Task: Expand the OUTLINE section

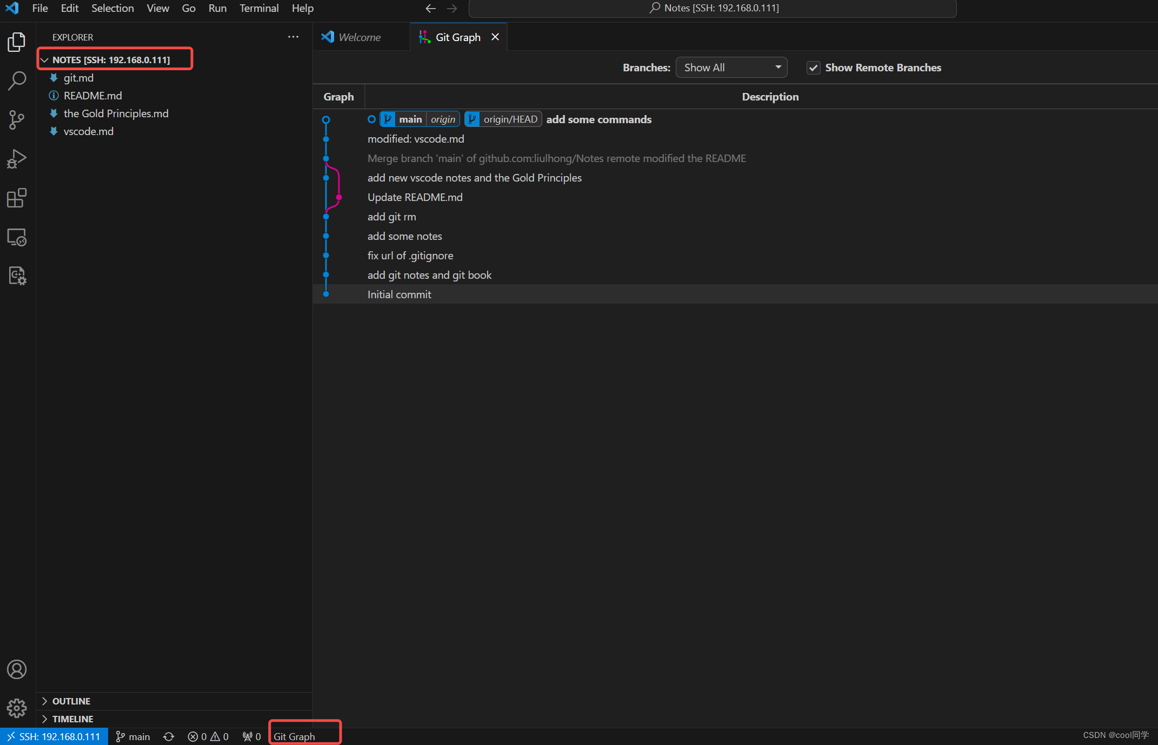Action: (x=174, y=701)
